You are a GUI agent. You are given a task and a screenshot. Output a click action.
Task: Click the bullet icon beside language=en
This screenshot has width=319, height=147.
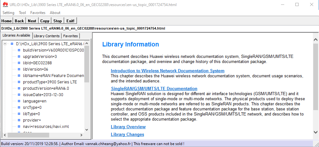click(x=19, y=101)
